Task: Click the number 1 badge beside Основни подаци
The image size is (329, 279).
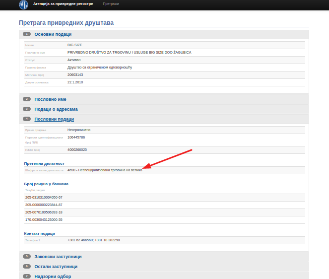Action: (27, 34)
